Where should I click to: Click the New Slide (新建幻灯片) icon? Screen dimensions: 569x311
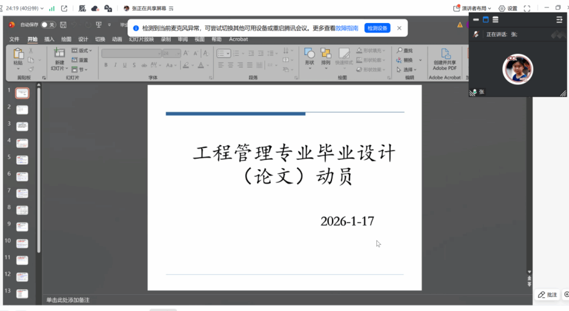point(59,54)
